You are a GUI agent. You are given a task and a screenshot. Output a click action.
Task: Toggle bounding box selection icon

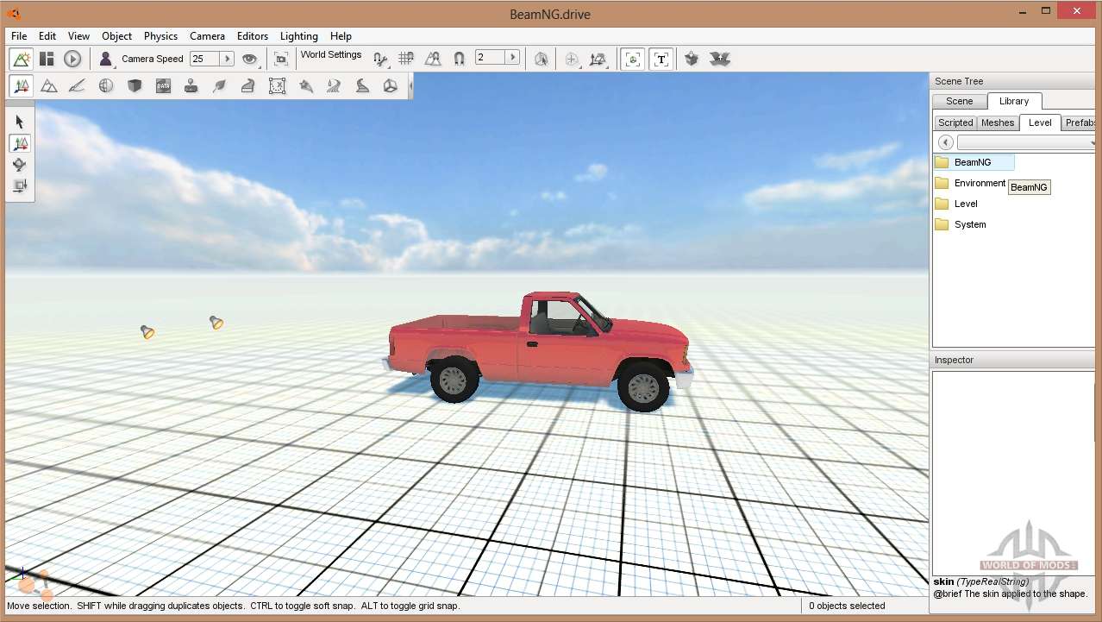541,59
